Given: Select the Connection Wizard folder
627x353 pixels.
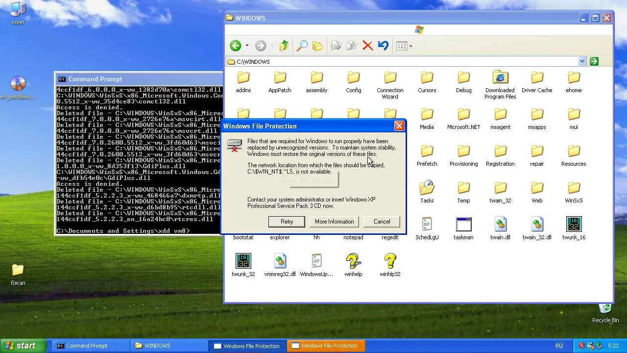Looking at the screenshot, I should [390, 85].
